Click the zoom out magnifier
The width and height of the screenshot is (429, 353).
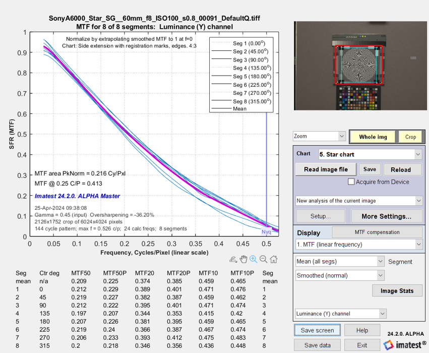click(263, 260)
